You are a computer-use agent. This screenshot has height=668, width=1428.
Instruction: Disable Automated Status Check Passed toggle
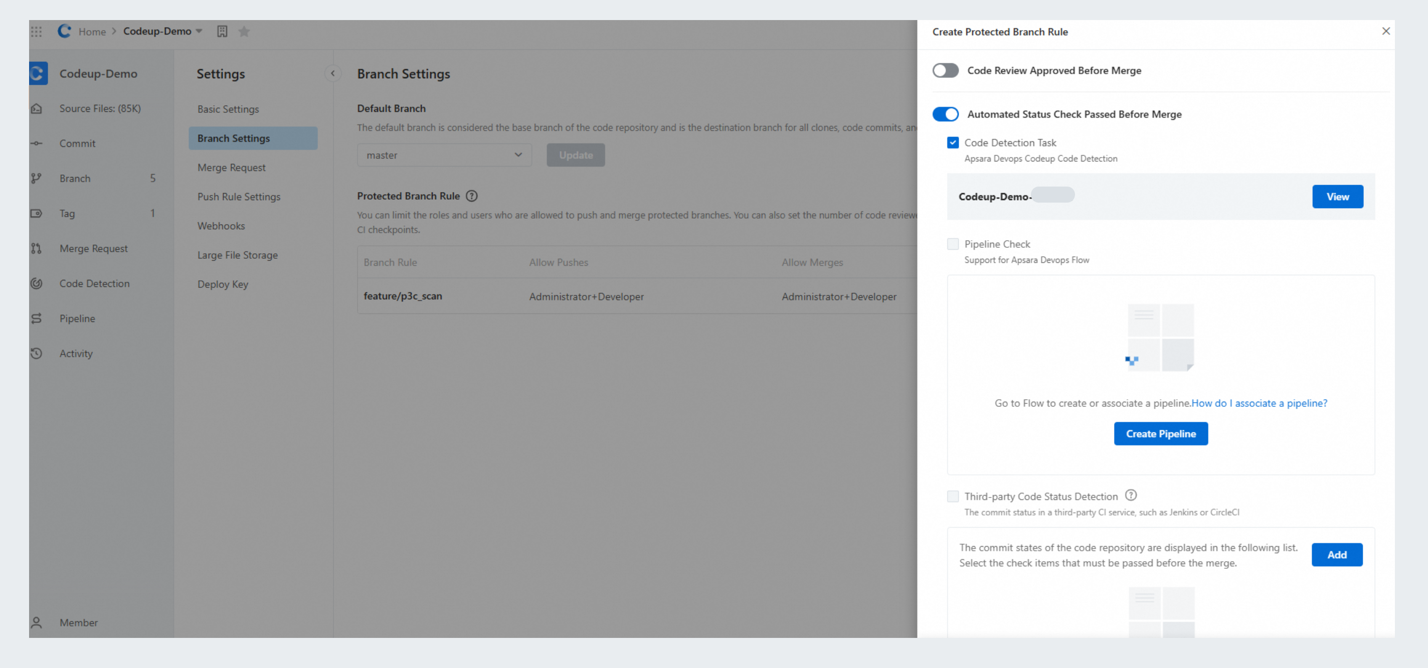pyautogui.click(x=945, y=114)
